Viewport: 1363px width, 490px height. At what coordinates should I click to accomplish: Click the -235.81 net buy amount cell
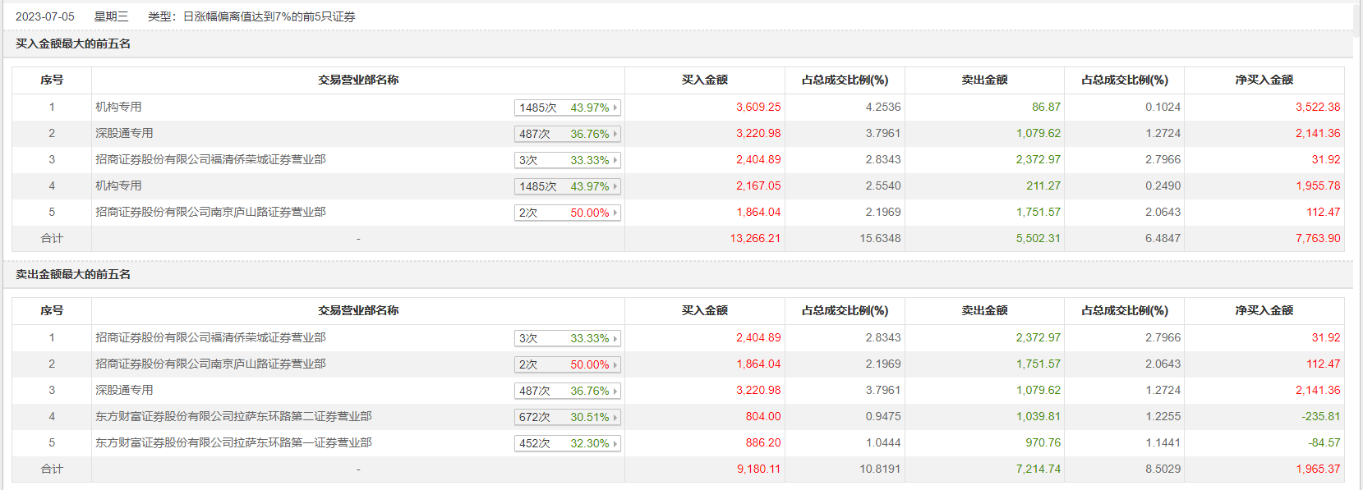(1320, 416)
